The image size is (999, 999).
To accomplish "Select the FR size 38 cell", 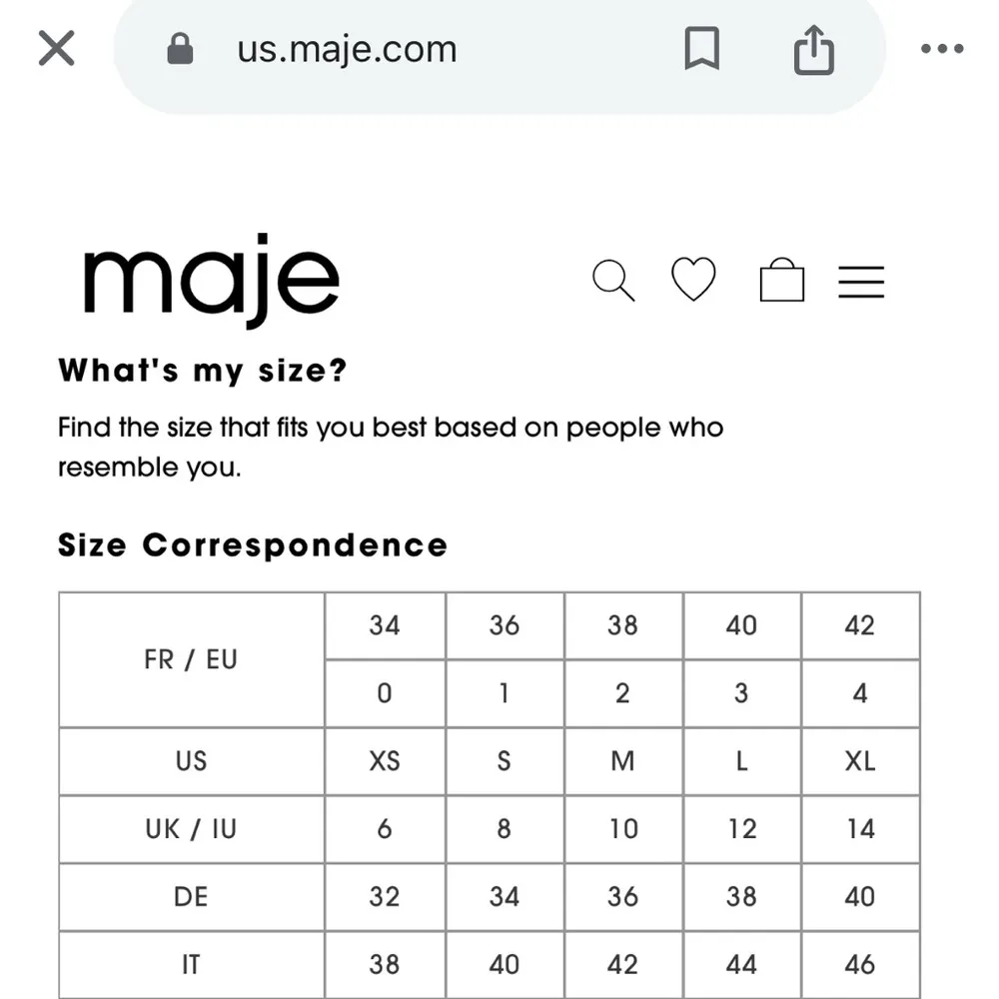I will click(x=622, y=625).
